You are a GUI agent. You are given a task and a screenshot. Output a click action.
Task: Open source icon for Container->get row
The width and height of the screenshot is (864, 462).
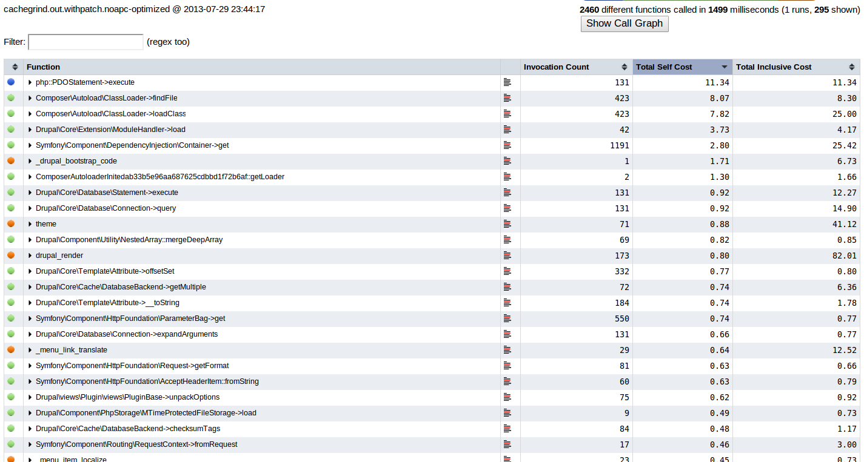tap(507, 145)
